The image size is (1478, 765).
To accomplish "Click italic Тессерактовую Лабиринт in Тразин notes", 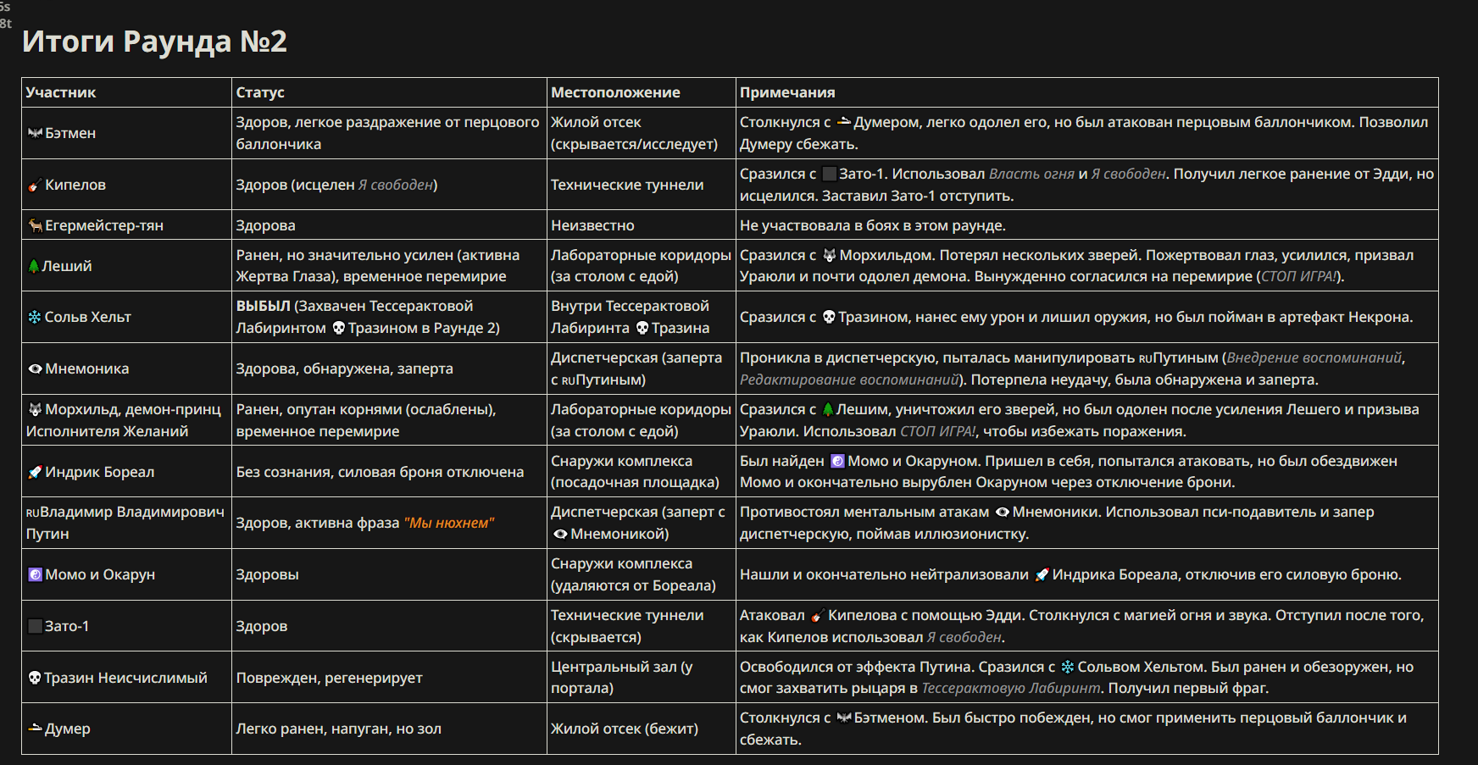I will pyautogui.click(x=1011, y=689).
